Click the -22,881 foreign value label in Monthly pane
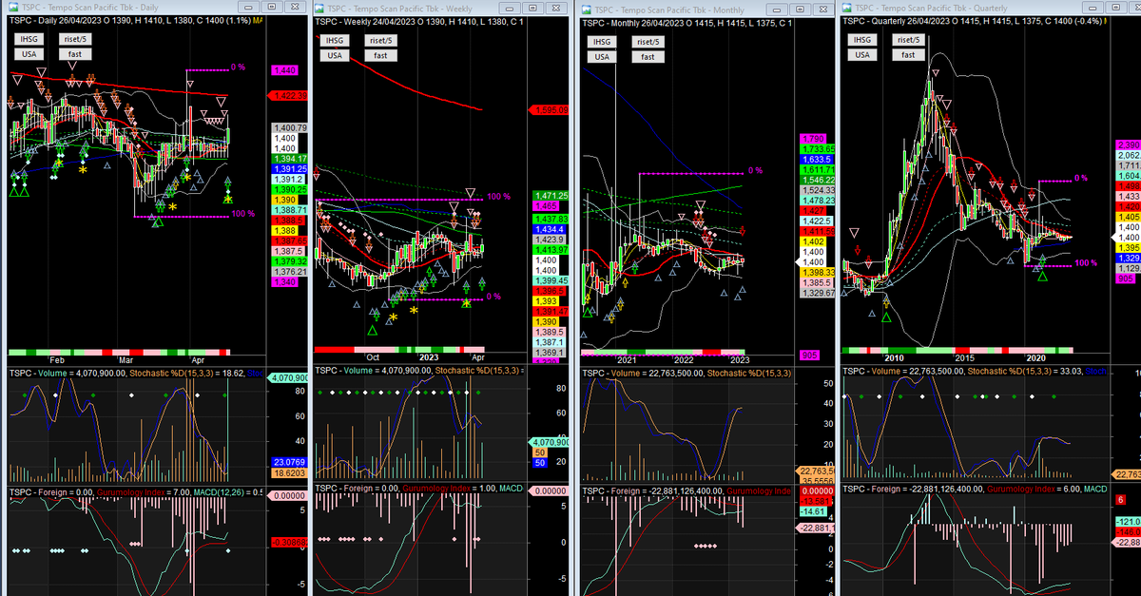This screenshot has width=1141, height=596. pyautogui.click(x=815, y=528)
